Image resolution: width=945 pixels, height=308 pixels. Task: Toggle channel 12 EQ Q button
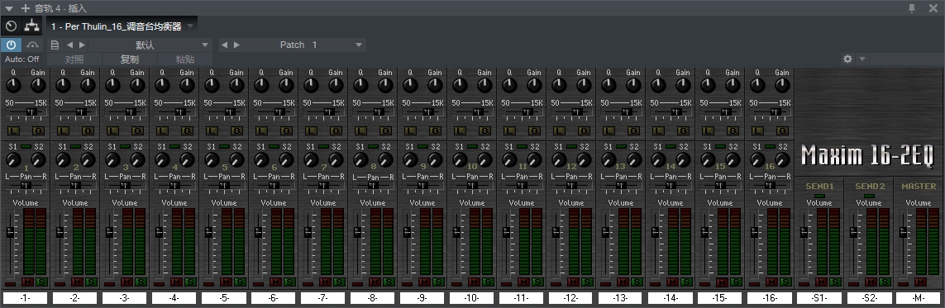click(x=585, y=130)
